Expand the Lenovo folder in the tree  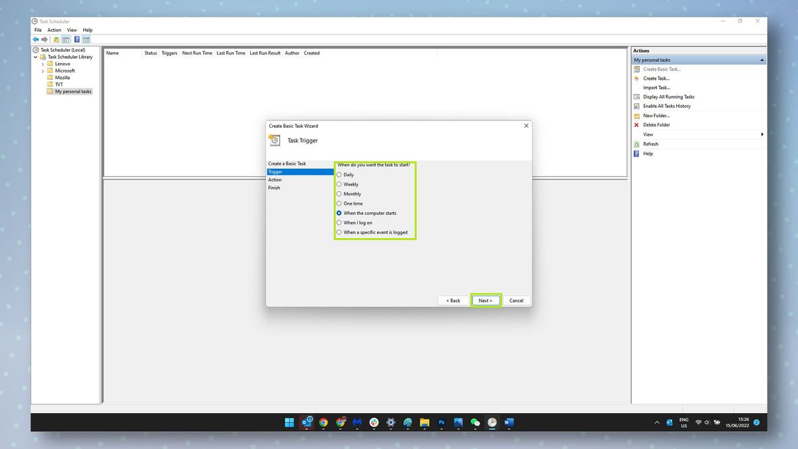pos(43,63)
